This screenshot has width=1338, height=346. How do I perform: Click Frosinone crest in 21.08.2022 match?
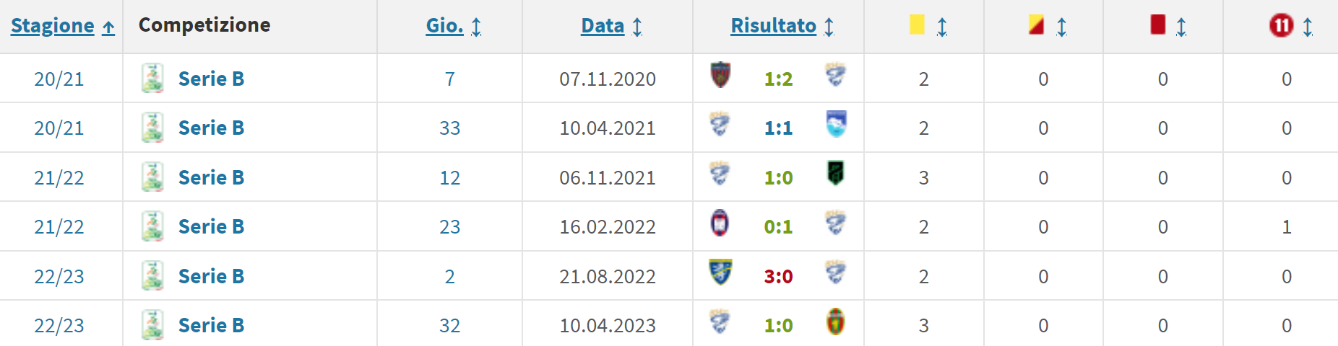click(x=720, y=272)
